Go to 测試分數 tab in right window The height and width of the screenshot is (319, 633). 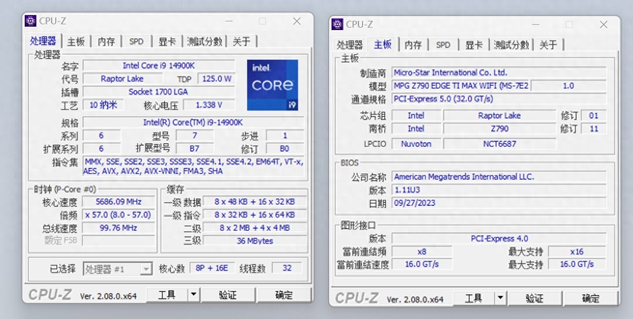tap(511, 45)
